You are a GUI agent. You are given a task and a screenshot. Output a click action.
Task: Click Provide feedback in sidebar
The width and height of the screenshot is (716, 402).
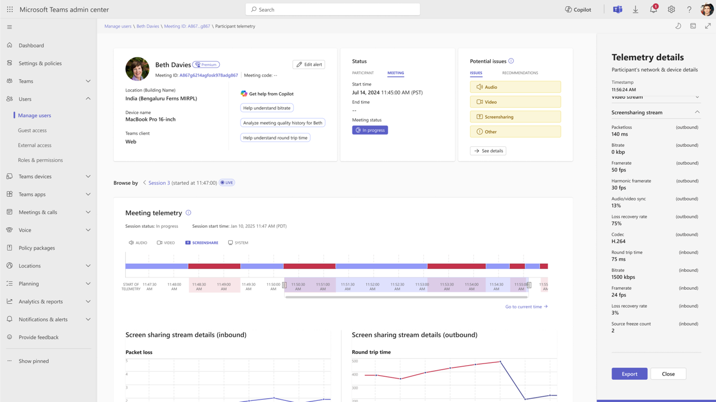tap(38, 337)
